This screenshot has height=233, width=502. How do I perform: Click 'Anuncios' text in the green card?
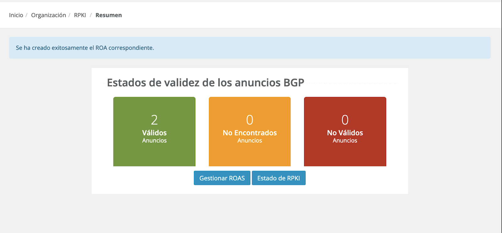click(x=154, y=141)
